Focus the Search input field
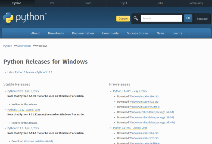 tap(161, 18)
